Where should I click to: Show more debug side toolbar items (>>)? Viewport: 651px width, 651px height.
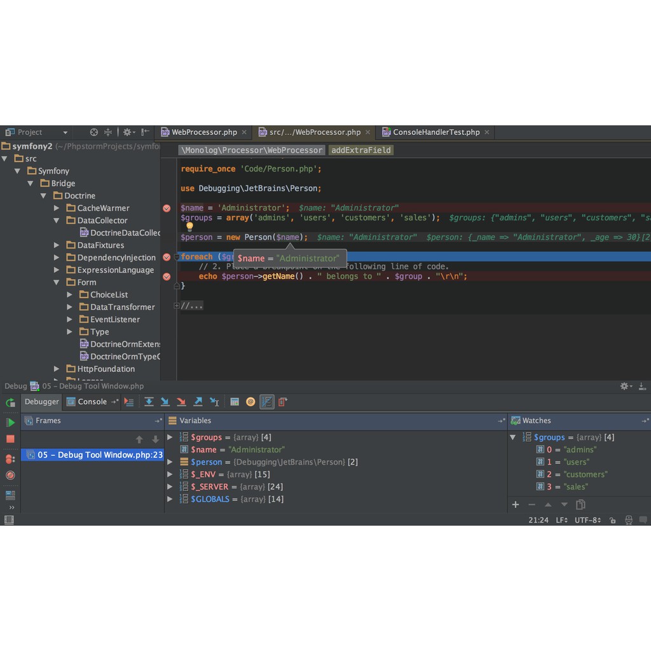click(11, 508)
